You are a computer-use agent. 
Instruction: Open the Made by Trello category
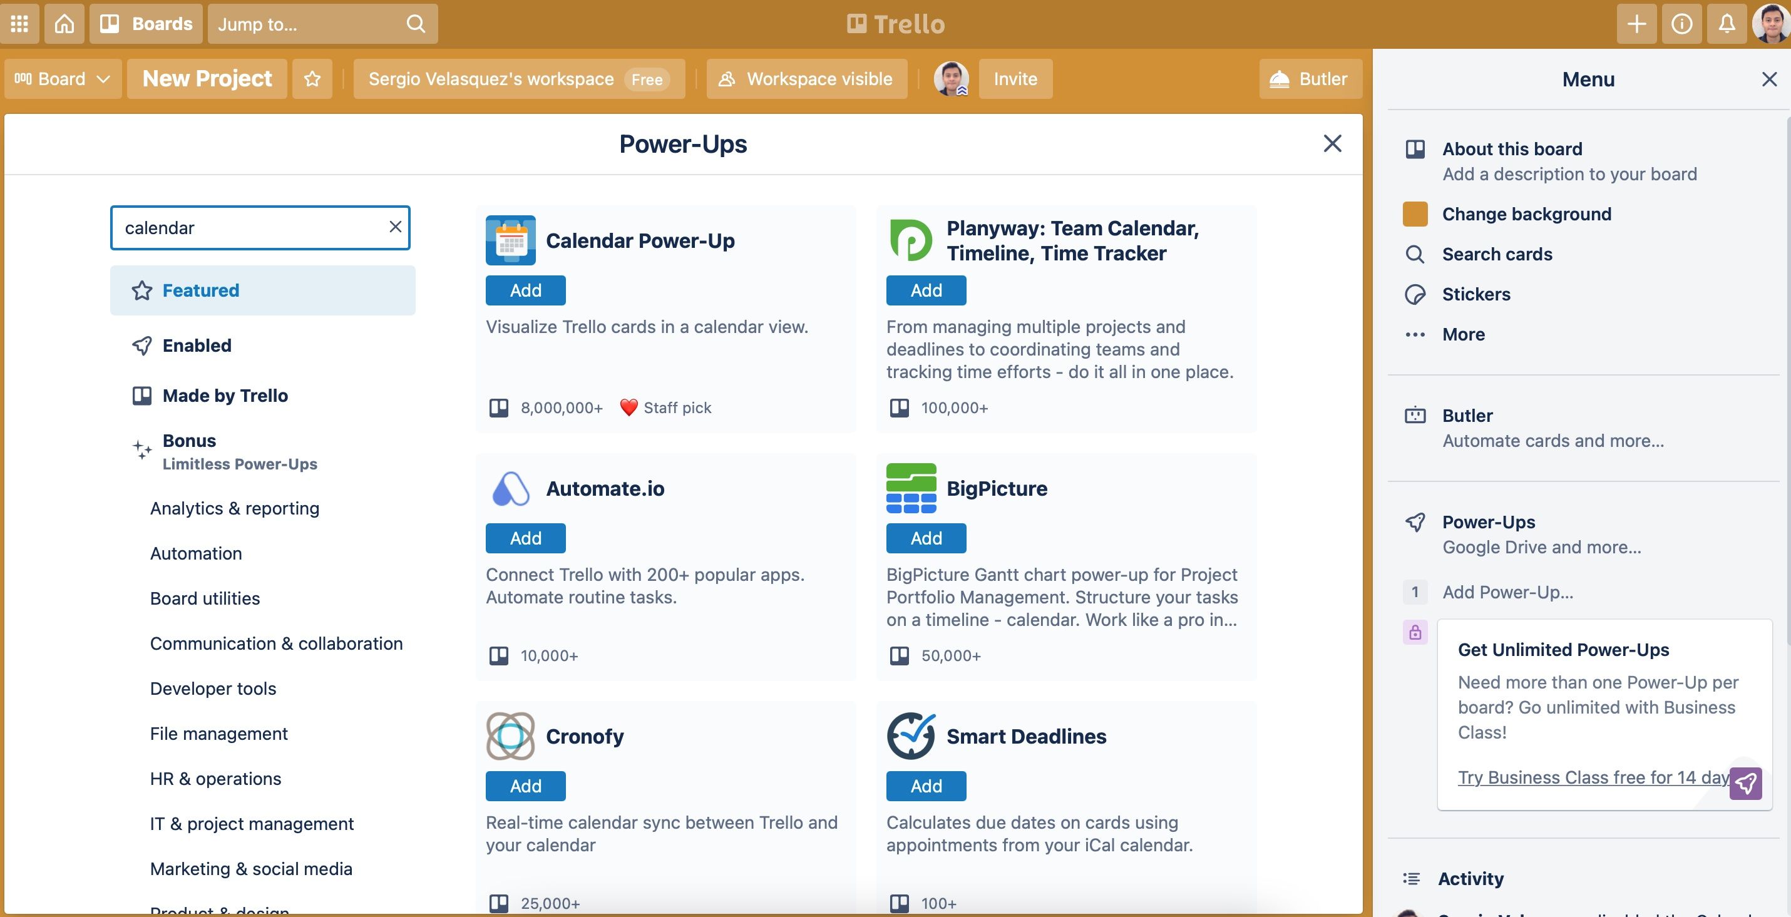225,396
